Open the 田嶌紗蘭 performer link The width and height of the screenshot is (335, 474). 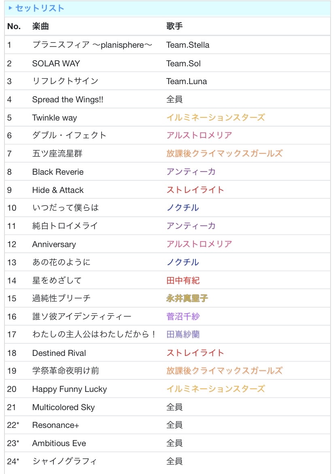click(183, 334)
